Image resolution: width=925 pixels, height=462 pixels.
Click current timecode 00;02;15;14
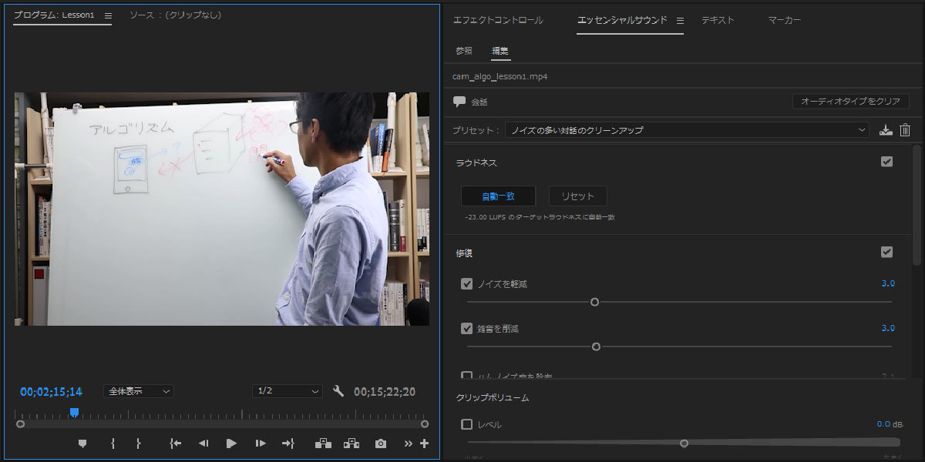51,391
